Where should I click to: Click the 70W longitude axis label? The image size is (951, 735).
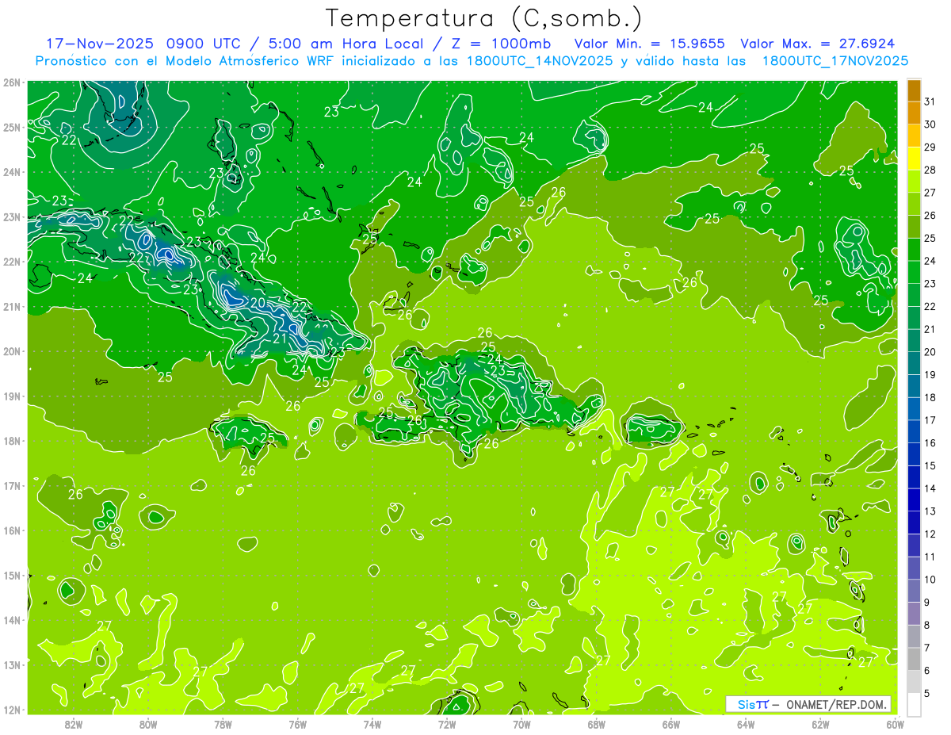tap(521, 724)
